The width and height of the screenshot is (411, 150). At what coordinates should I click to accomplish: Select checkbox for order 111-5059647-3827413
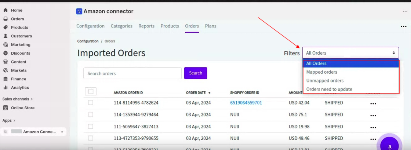[90, 127]
